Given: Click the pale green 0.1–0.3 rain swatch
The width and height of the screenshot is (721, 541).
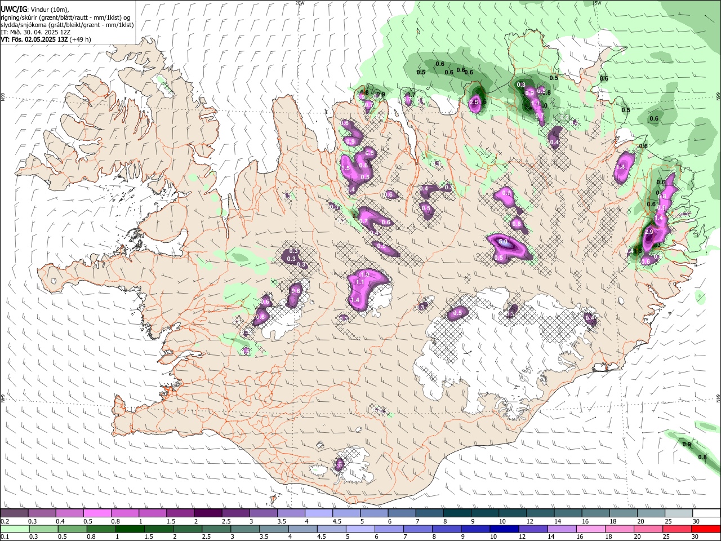Looking at the screenshot, I should [14, 529].
